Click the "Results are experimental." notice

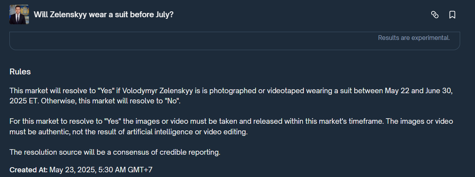click(x=414, y=38)
